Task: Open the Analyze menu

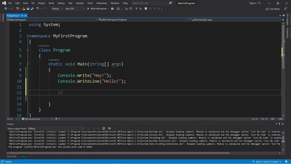Action: point(80,3)
